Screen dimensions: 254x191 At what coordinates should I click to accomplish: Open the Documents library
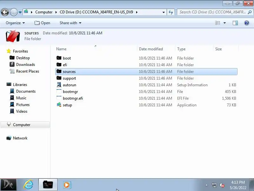tap(26, 91)
